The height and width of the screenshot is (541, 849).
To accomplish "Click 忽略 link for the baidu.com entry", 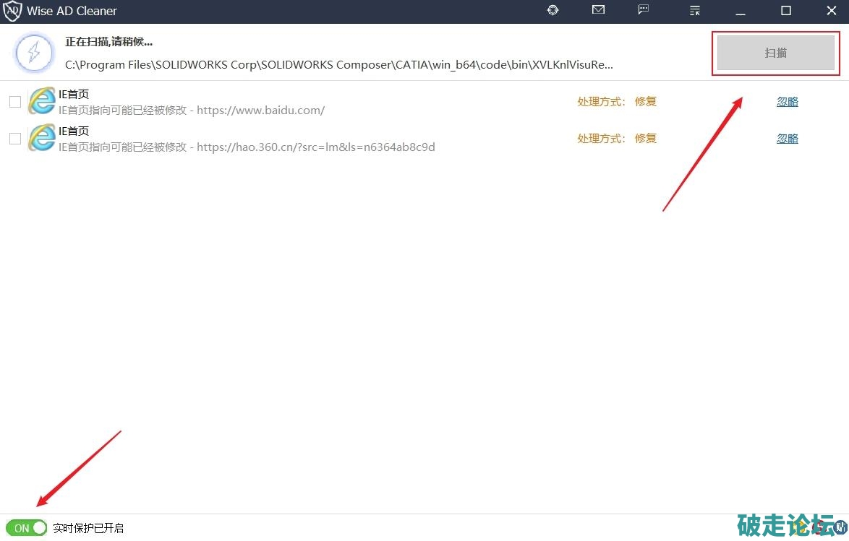I will [787, 102].
